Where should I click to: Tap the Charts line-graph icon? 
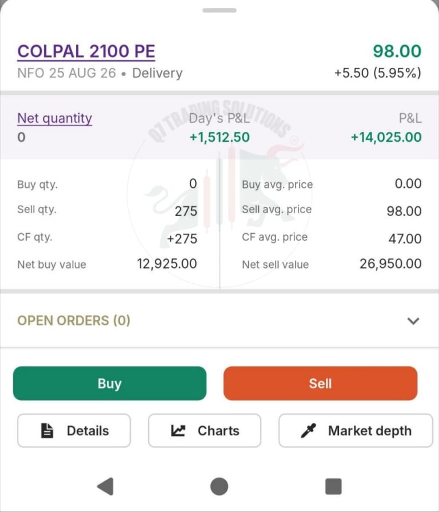(178, 431)
